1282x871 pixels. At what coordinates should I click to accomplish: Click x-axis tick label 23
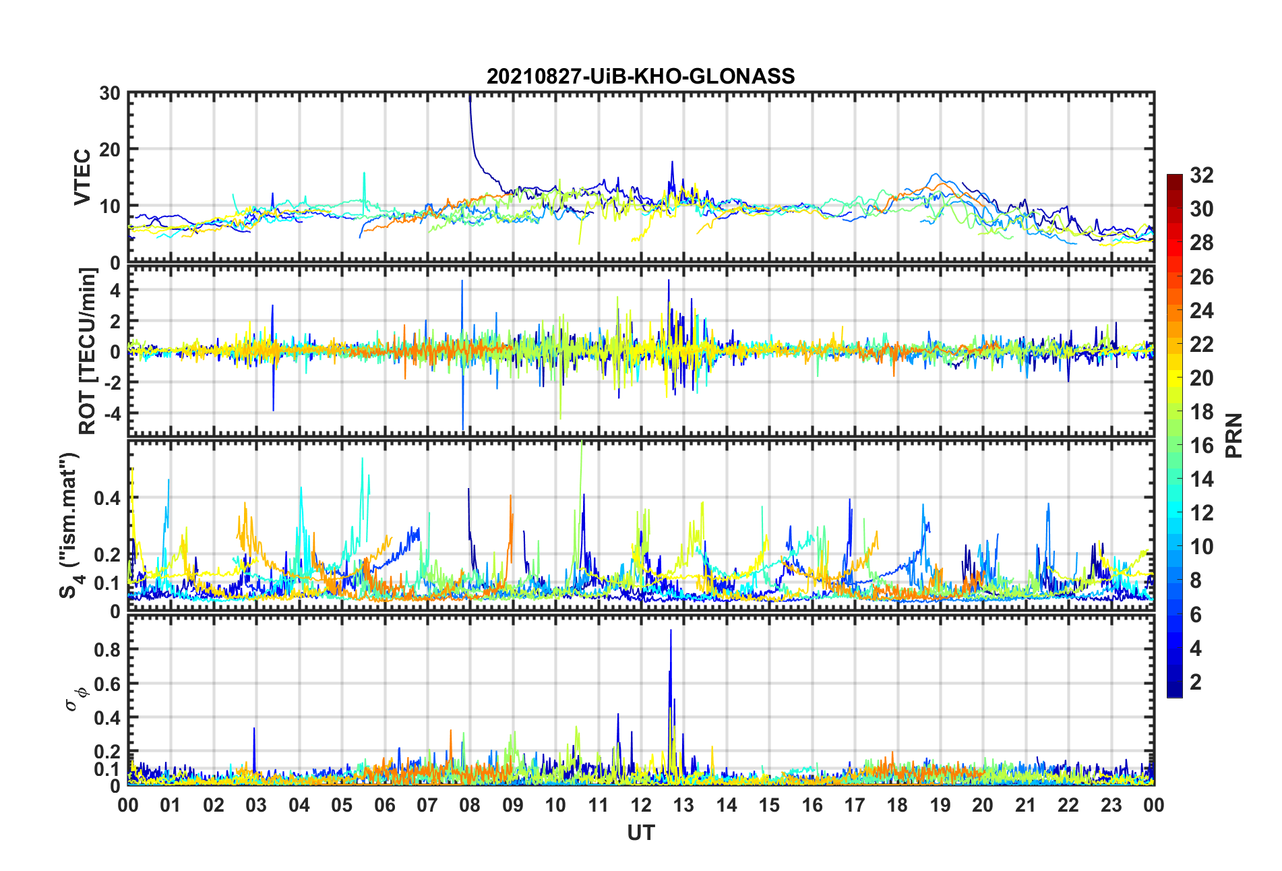1111,805
